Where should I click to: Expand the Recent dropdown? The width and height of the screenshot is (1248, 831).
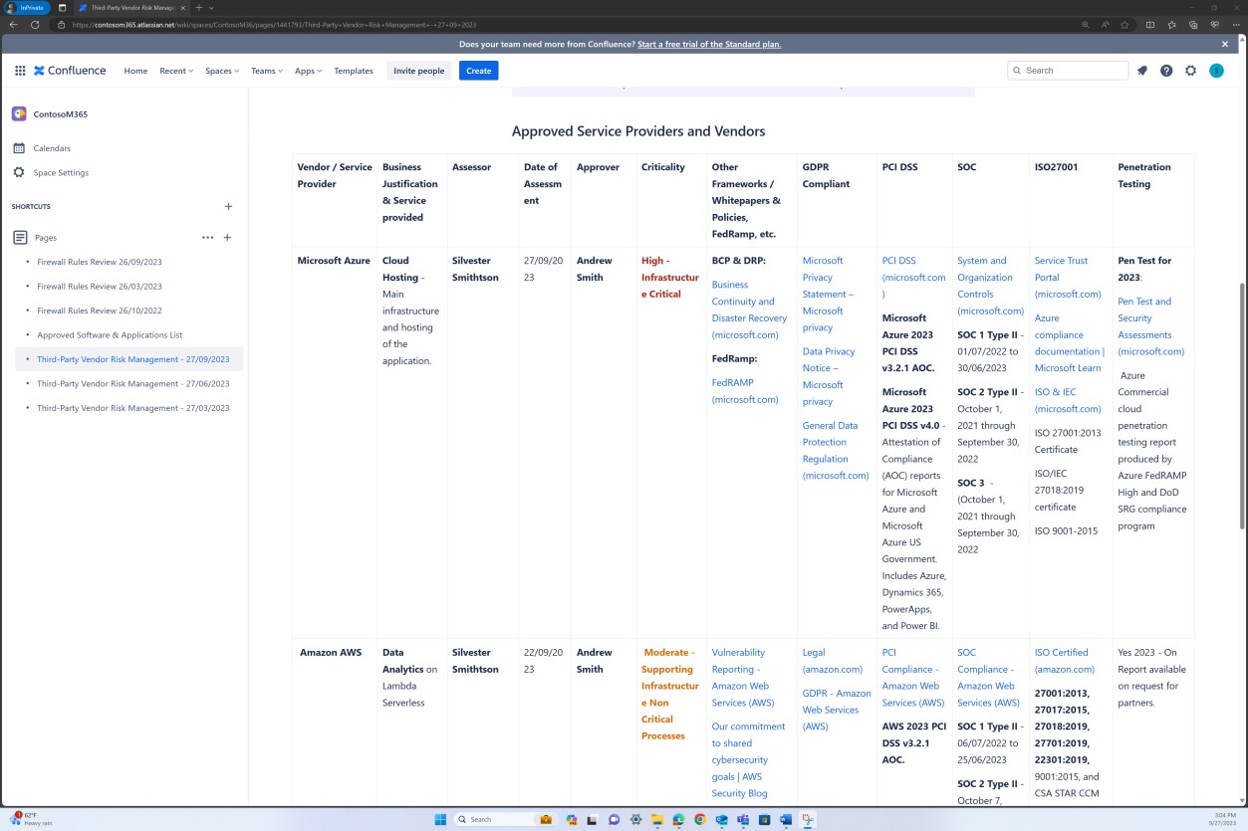(175, 71)
